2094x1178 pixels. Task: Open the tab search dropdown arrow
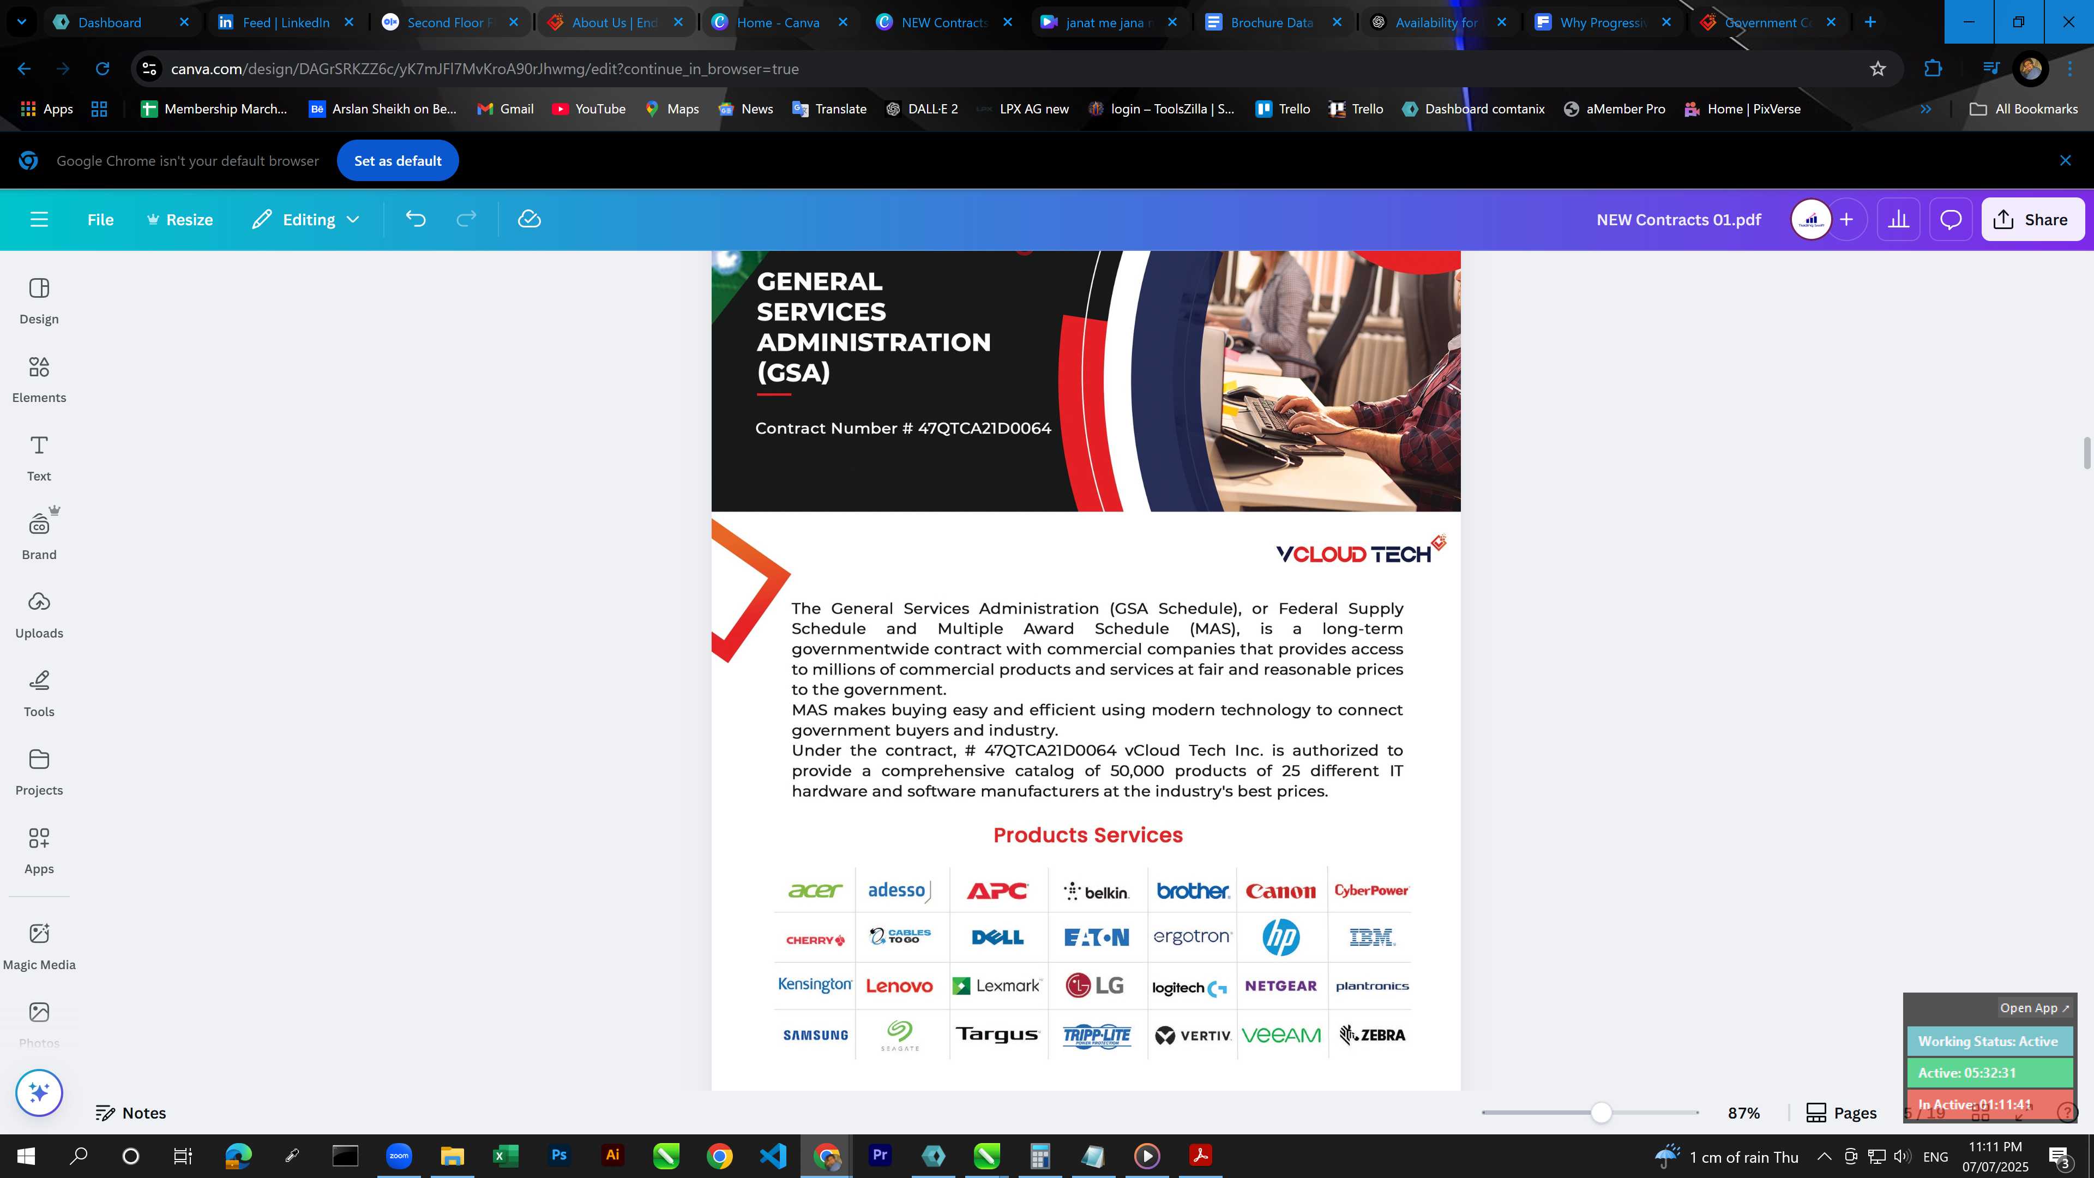(x=21, y=22)
